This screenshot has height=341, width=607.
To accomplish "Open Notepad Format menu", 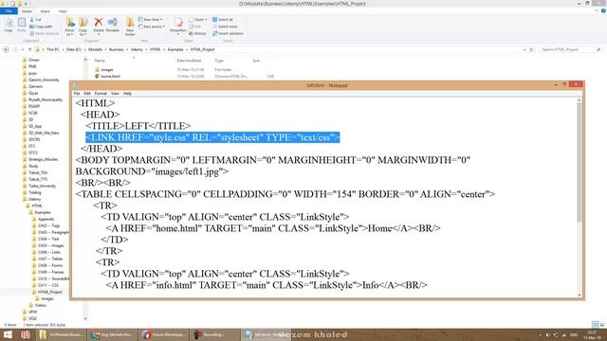I will point(101,93).
